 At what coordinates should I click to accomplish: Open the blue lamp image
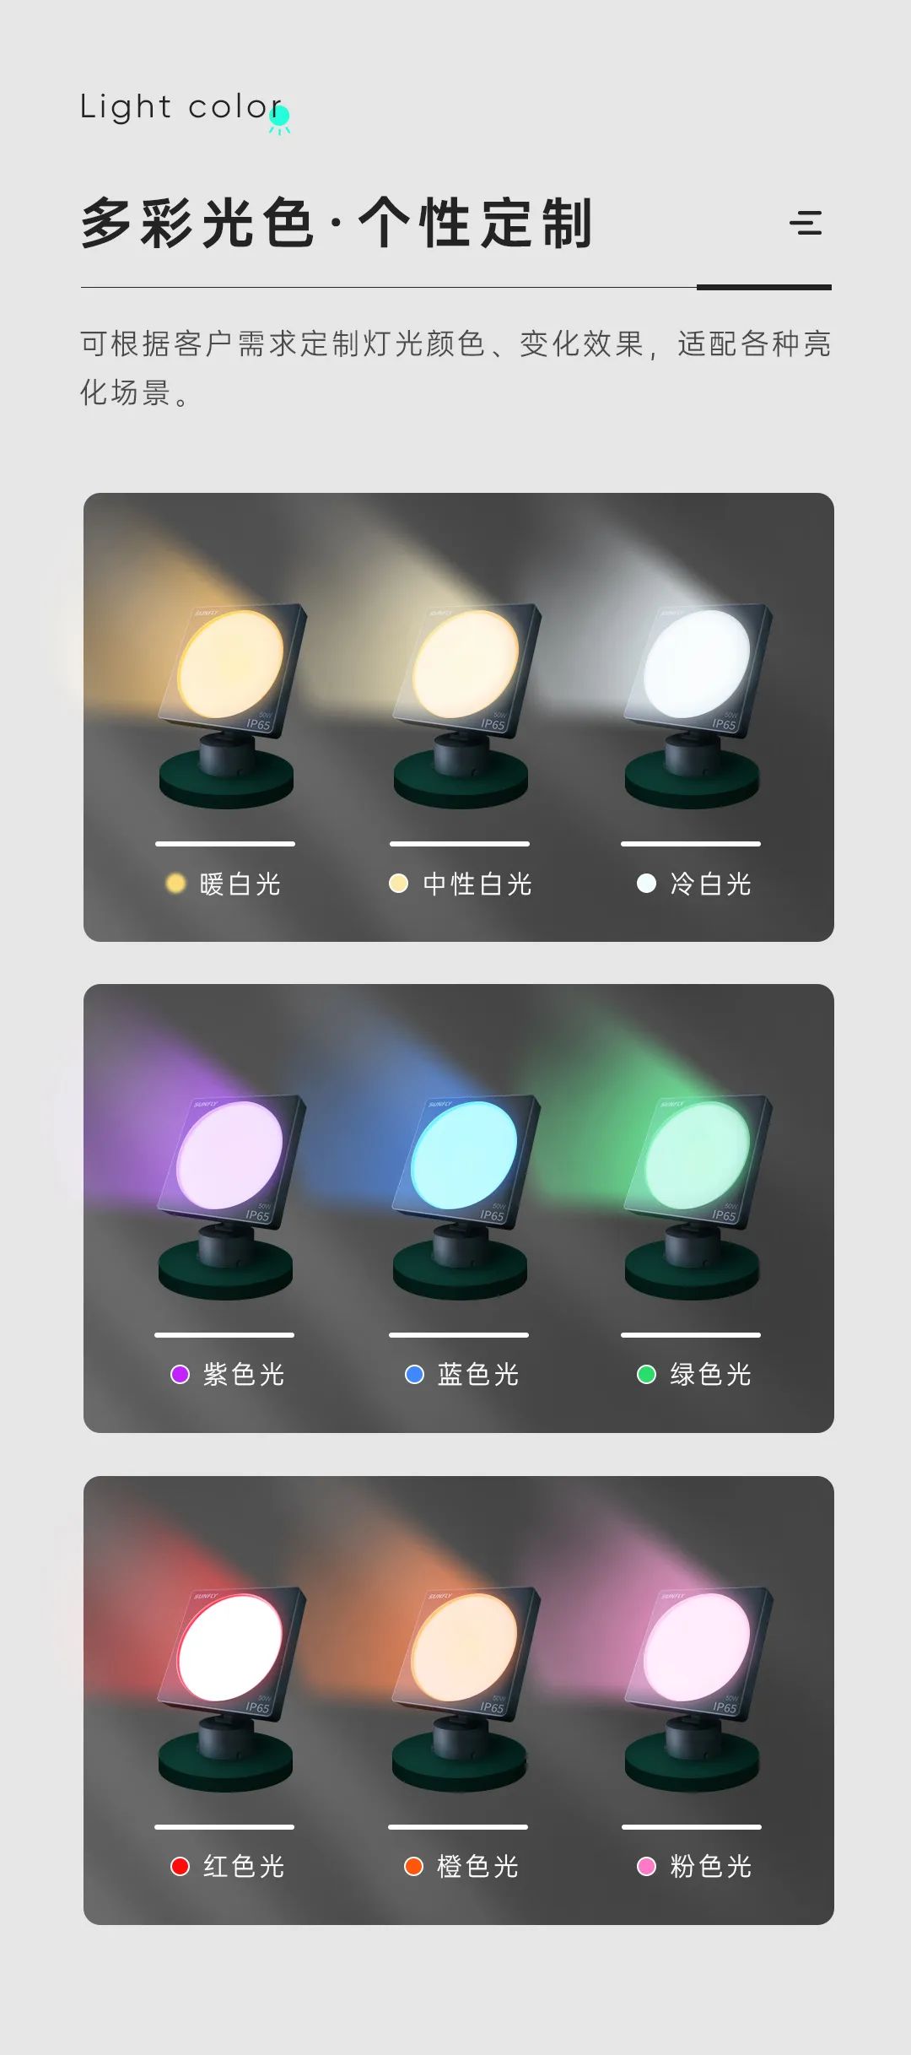(x=464, y=1196)
